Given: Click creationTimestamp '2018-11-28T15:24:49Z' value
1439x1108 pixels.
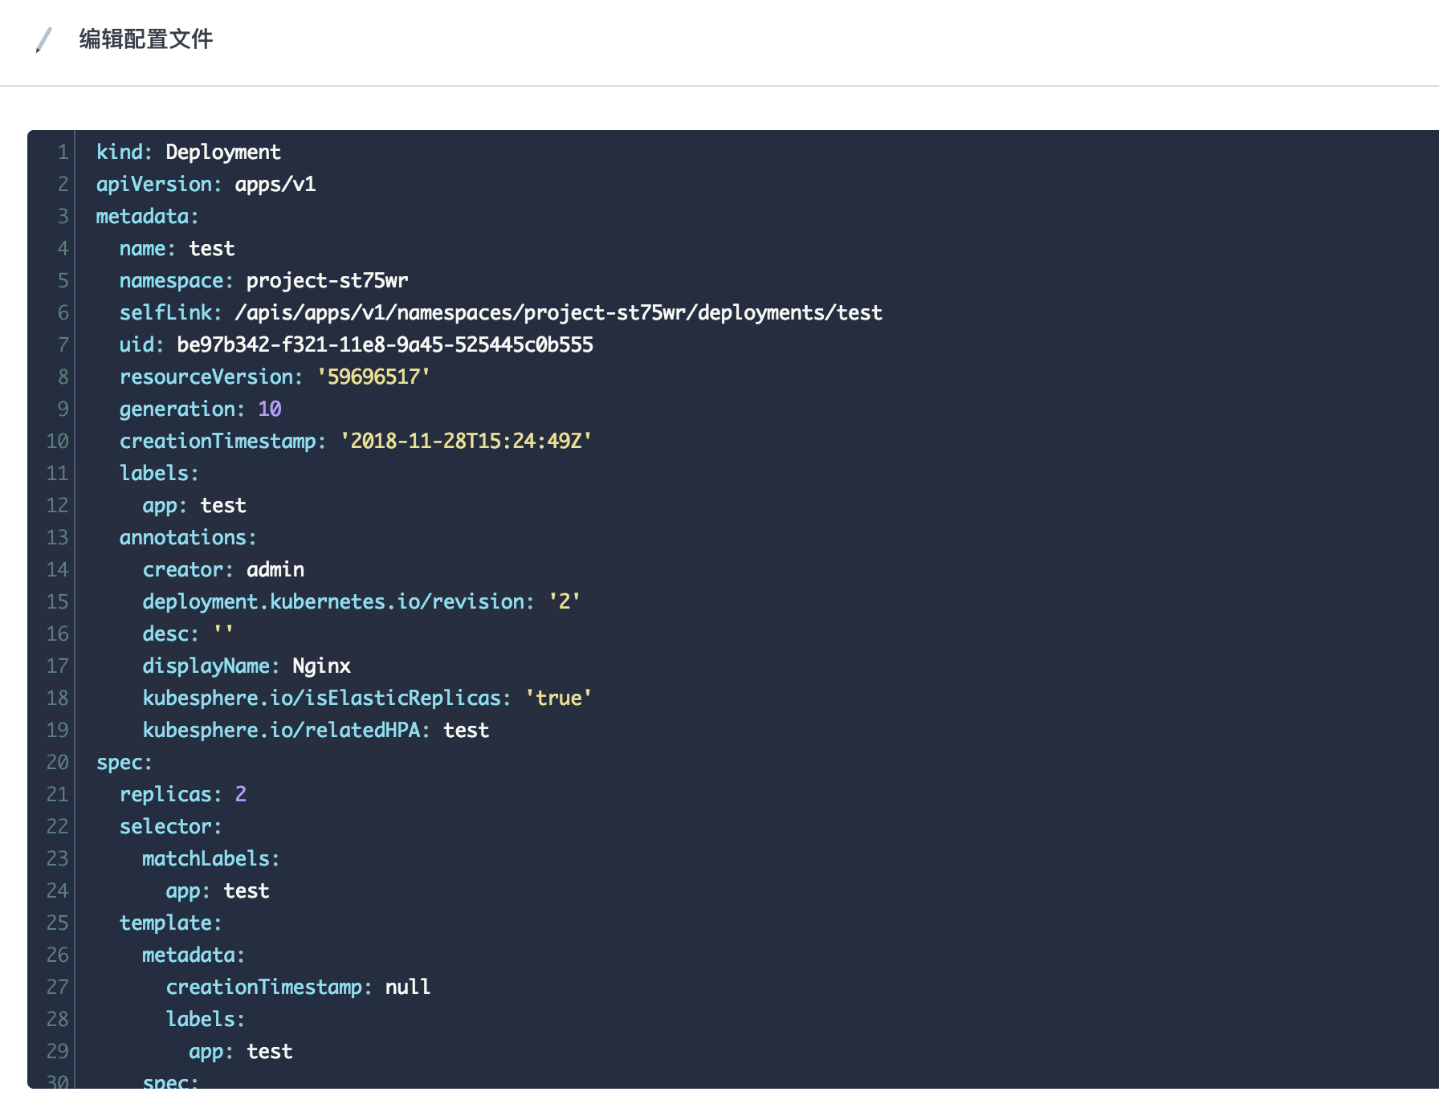Looking at the screenshot, I should [467, 441].
